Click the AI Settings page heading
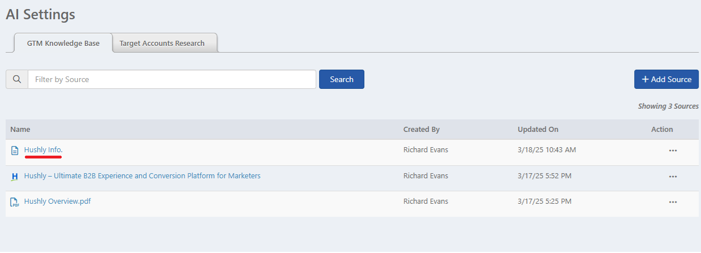Viewport: 701px width, 253px height. (x=40, y=15)
